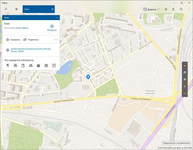The height and width of the screenshot is (150, 193).
Task: Click the Маршруты directions button
Action: (x=52, y=28)
